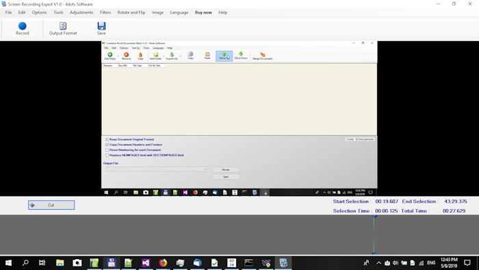479x270 pixels.
Task: Open Task View from the taskbar
Action: pos(42,262)
